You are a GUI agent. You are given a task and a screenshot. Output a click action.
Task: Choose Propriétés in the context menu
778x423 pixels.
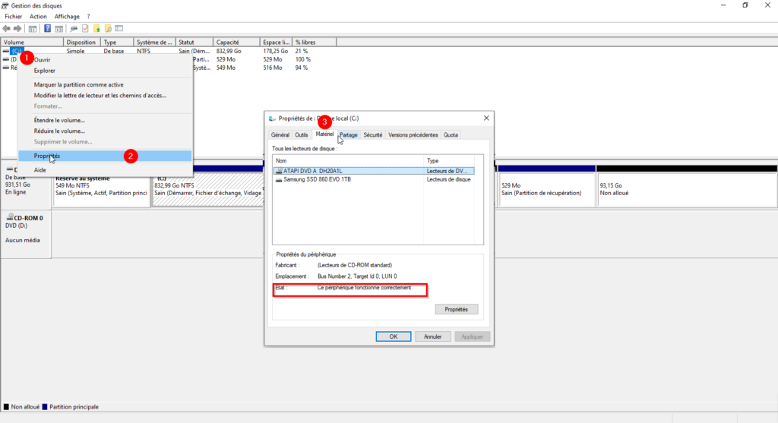click(x=47, y=156)
